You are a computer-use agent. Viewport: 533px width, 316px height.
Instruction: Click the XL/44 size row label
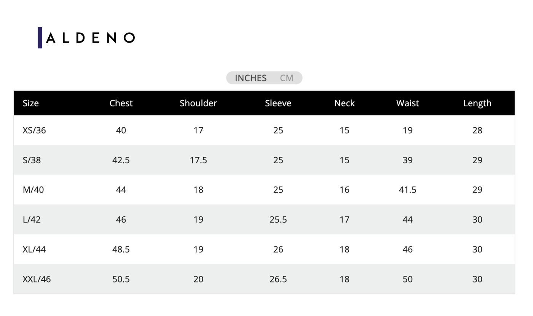(x=34, y=250)
